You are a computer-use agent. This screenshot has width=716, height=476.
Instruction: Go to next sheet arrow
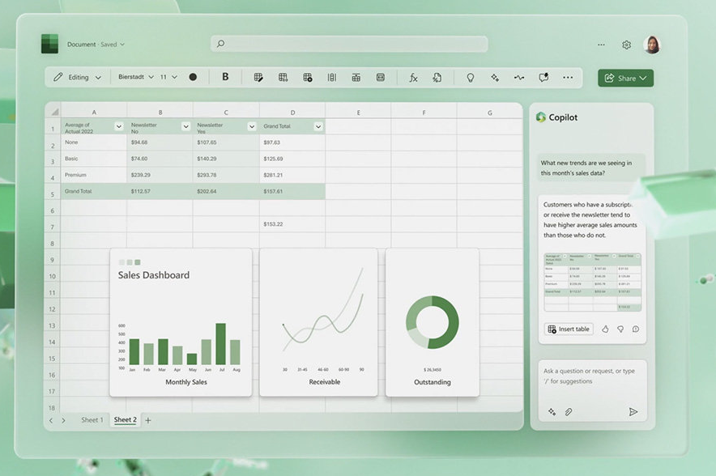tap(63, 420)
